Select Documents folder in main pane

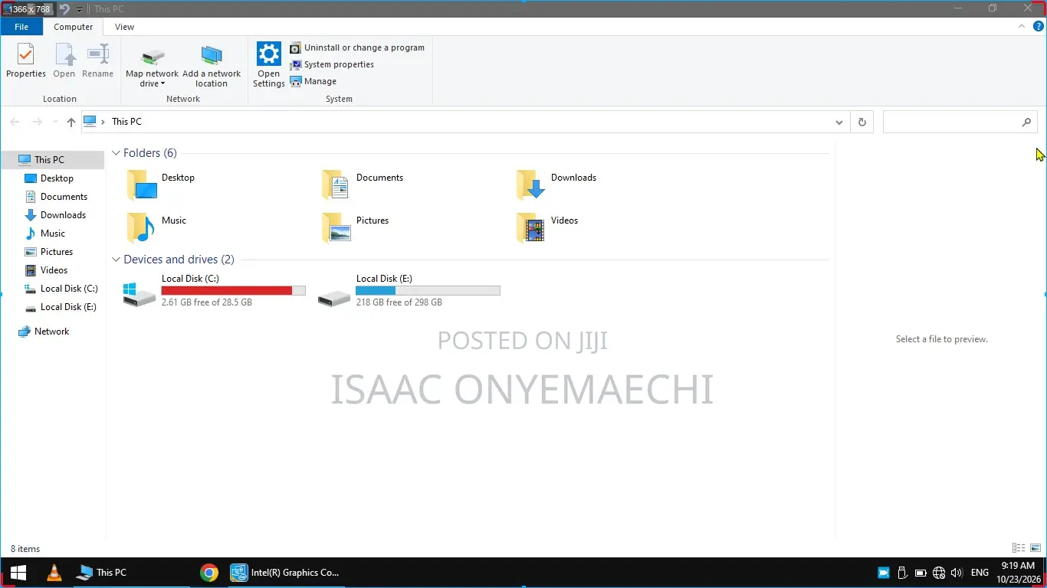coord(362,185)
